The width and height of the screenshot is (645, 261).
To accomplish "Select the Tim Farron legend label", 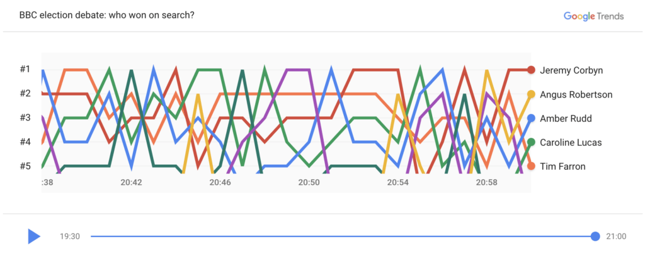I will click(x=562, y=167).
